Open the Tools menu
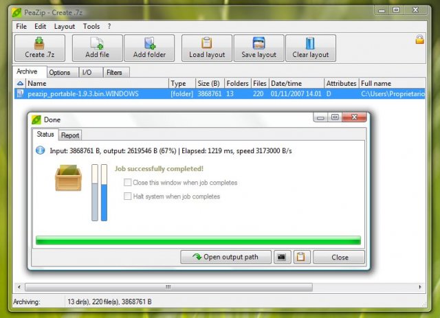440x318 pixels. pyautogui.click(x=91, y=26)
